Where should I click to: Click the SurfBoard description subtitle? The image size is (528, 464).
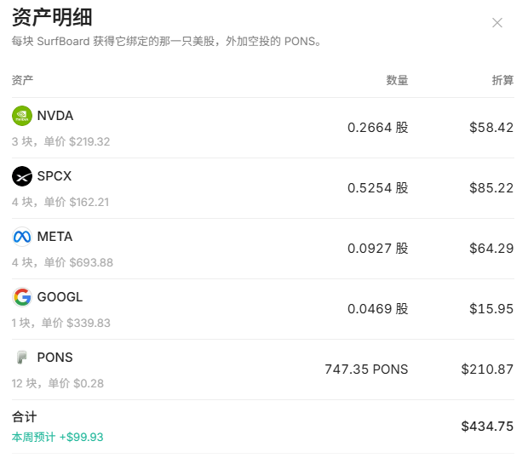pyautogui.click(x=167, y=41)
